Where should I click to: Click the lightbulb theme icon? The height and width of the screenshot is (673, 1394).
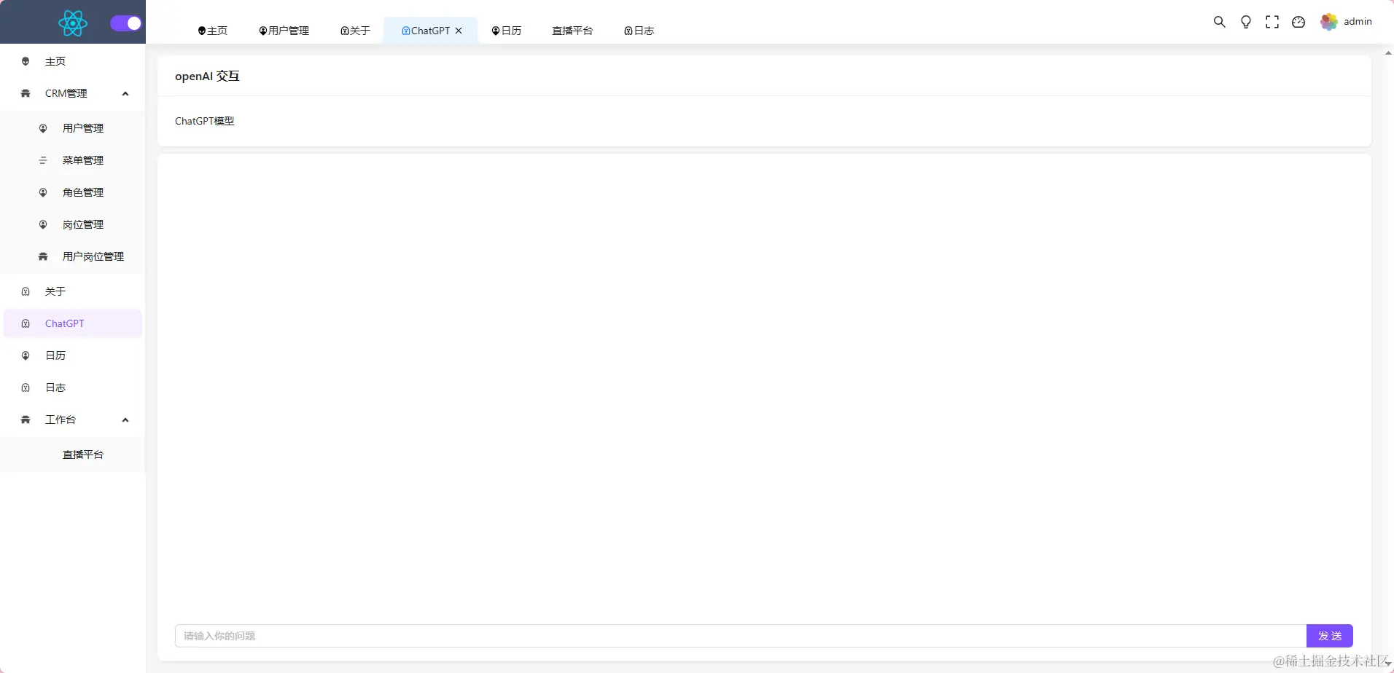1246,22
